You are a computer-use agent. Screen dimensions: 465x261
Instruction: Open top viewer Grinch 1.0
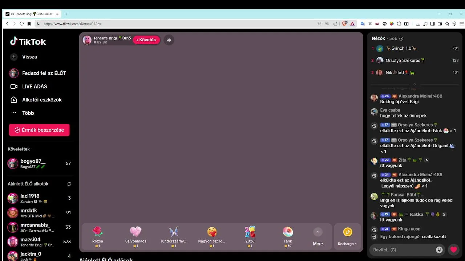[x=415, y=49]
